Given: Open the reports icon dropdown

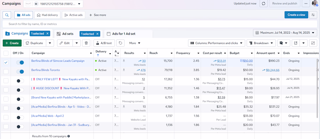Looking at the screenshot, I should coord(283,43).
